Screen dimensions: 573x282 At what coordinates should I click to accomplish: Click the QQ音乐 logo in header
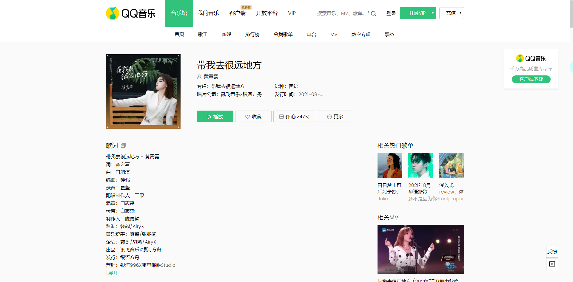[x=131, y=13]
